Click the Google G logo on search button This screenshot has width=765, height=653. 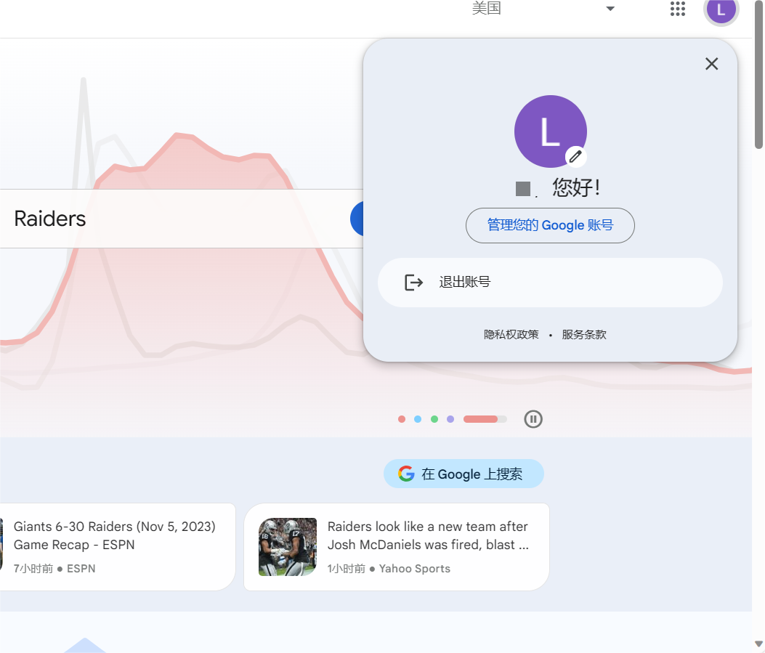405,473
